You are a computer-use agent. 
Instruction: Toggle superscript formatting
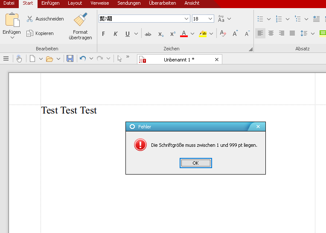[173, 34]
